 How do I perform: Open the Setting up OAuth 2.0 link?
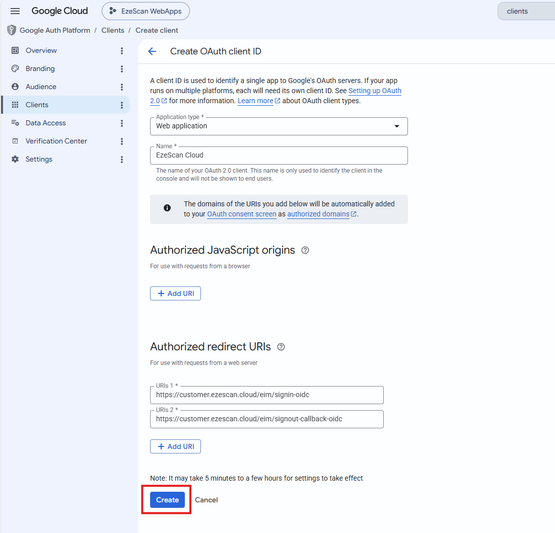pos(375,91)
